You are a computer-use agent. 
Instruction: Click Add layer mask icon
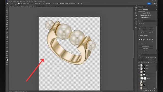coord(146,91)
